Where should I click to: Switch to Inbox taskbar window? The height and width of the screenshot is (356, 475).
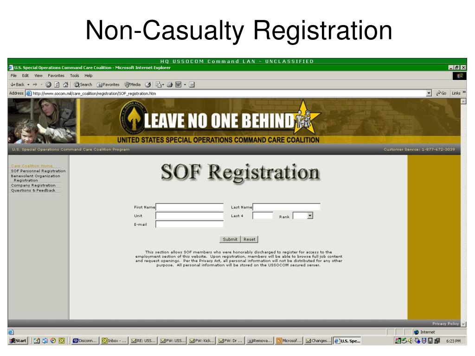[x=115, y=341]
